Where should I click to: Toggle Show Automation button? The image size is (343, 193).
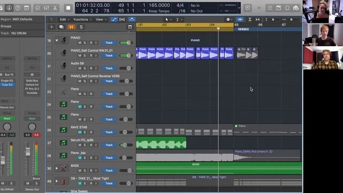pyautogui.click(x=114, y=19)
